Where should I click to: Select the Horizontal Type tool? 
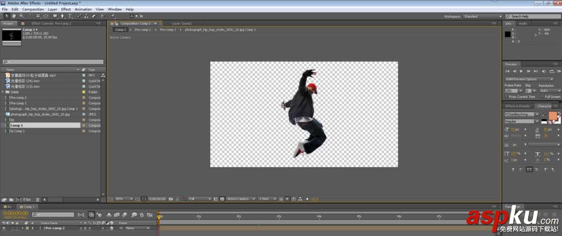[70, 16]
